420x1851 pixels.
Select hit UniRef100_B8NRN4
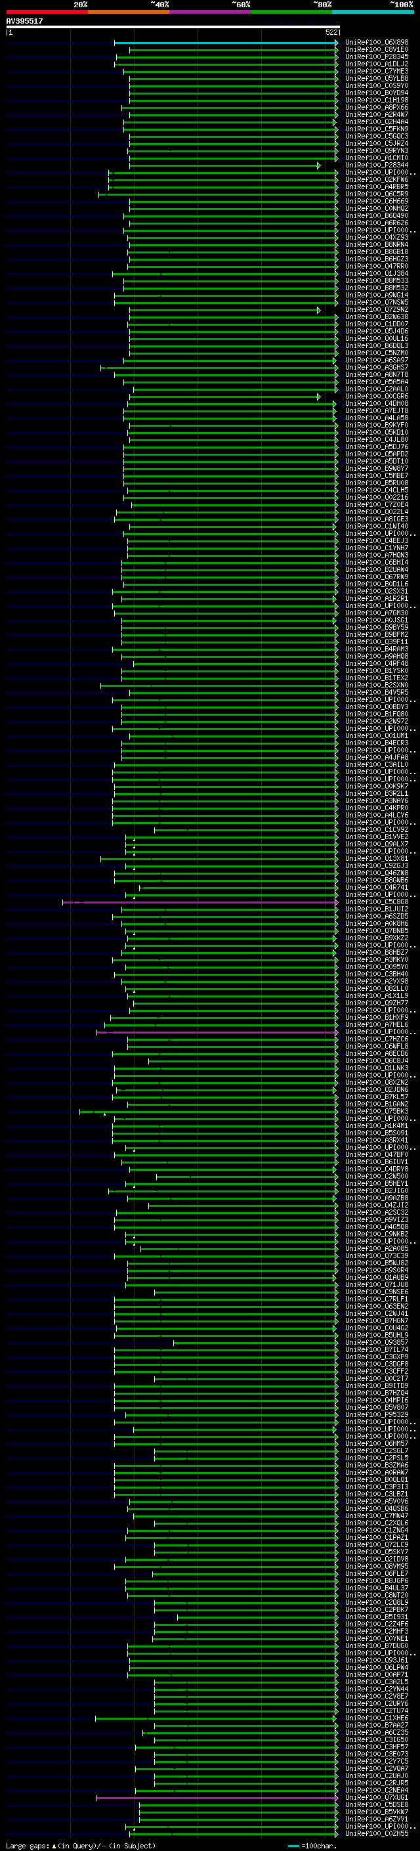376,244
